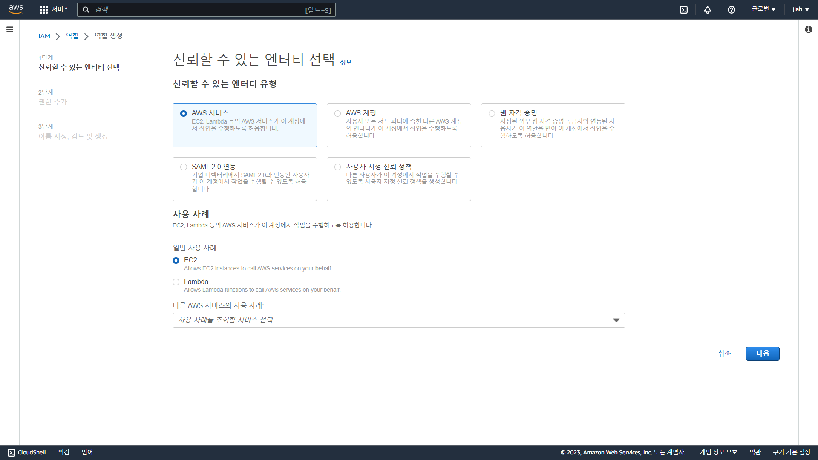Open the other AWS service use case dropdown
Screen dimensions: 818x460
click(x=399, y=320)
